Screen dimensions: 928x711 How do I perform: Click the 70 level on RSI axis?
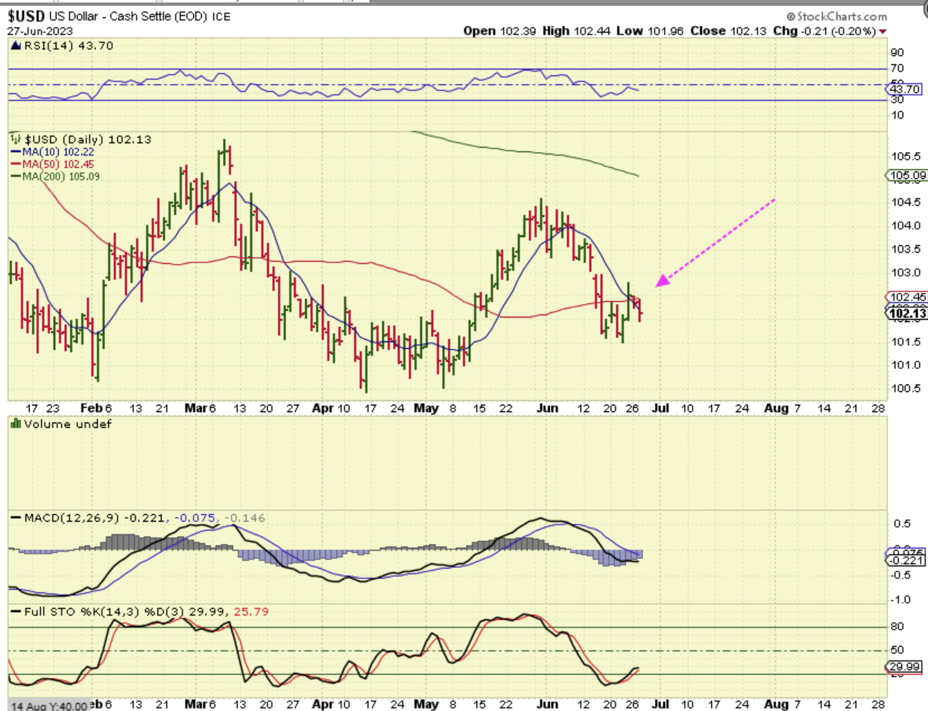pyautogui.click(x=897, y=68)
